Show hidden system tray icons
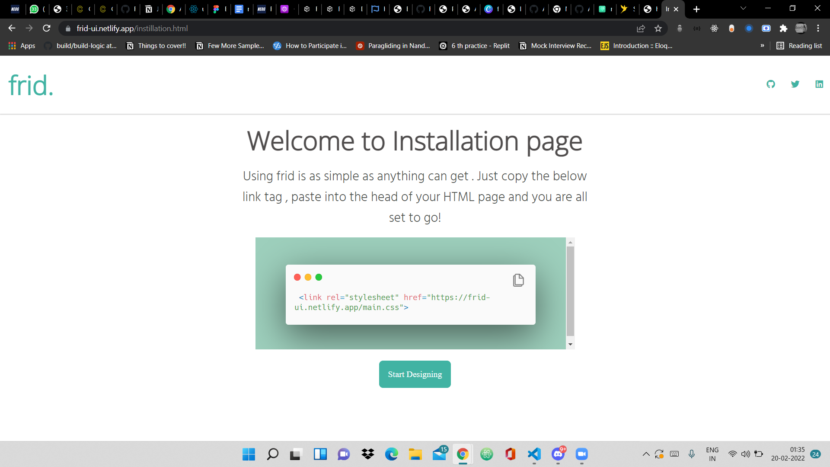The width and height of the screenshot is (830, 467). coord(646,454)
